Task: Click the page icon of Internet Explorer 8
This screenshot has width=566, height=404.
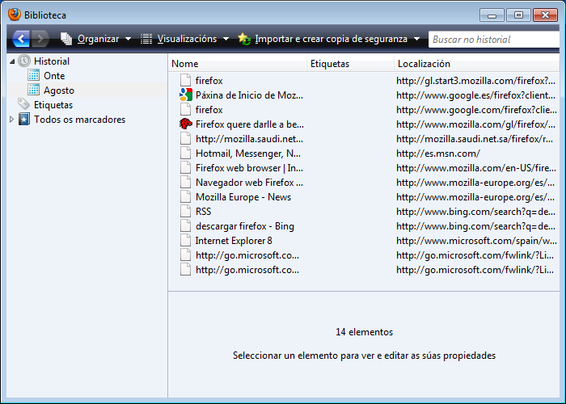Action: click(x=185, y=240)
